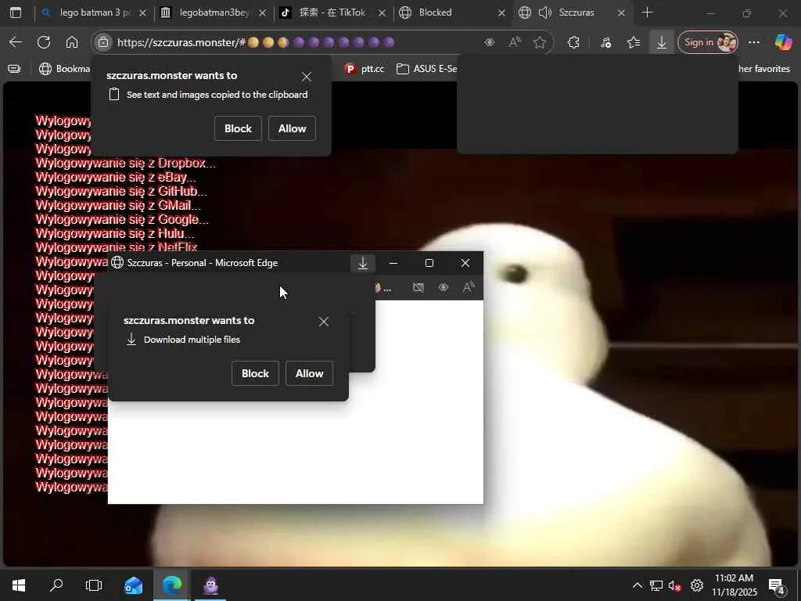Open the Bookma favorites bar item
The width and height of the screenshot is (801, 601).
tap(65, 69)
